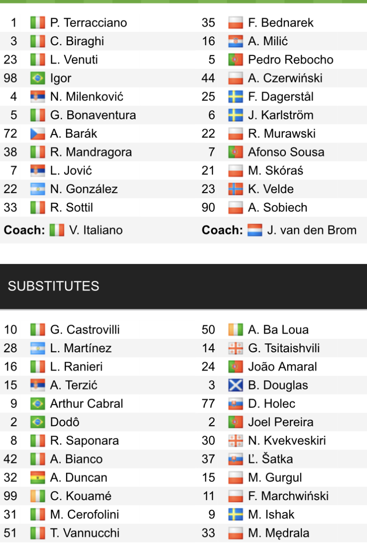Image resolution: width=367 pixels, height=552 pixels.
Task: Click the Ghanaian flag beside A. Duncan
Action: 38,477
